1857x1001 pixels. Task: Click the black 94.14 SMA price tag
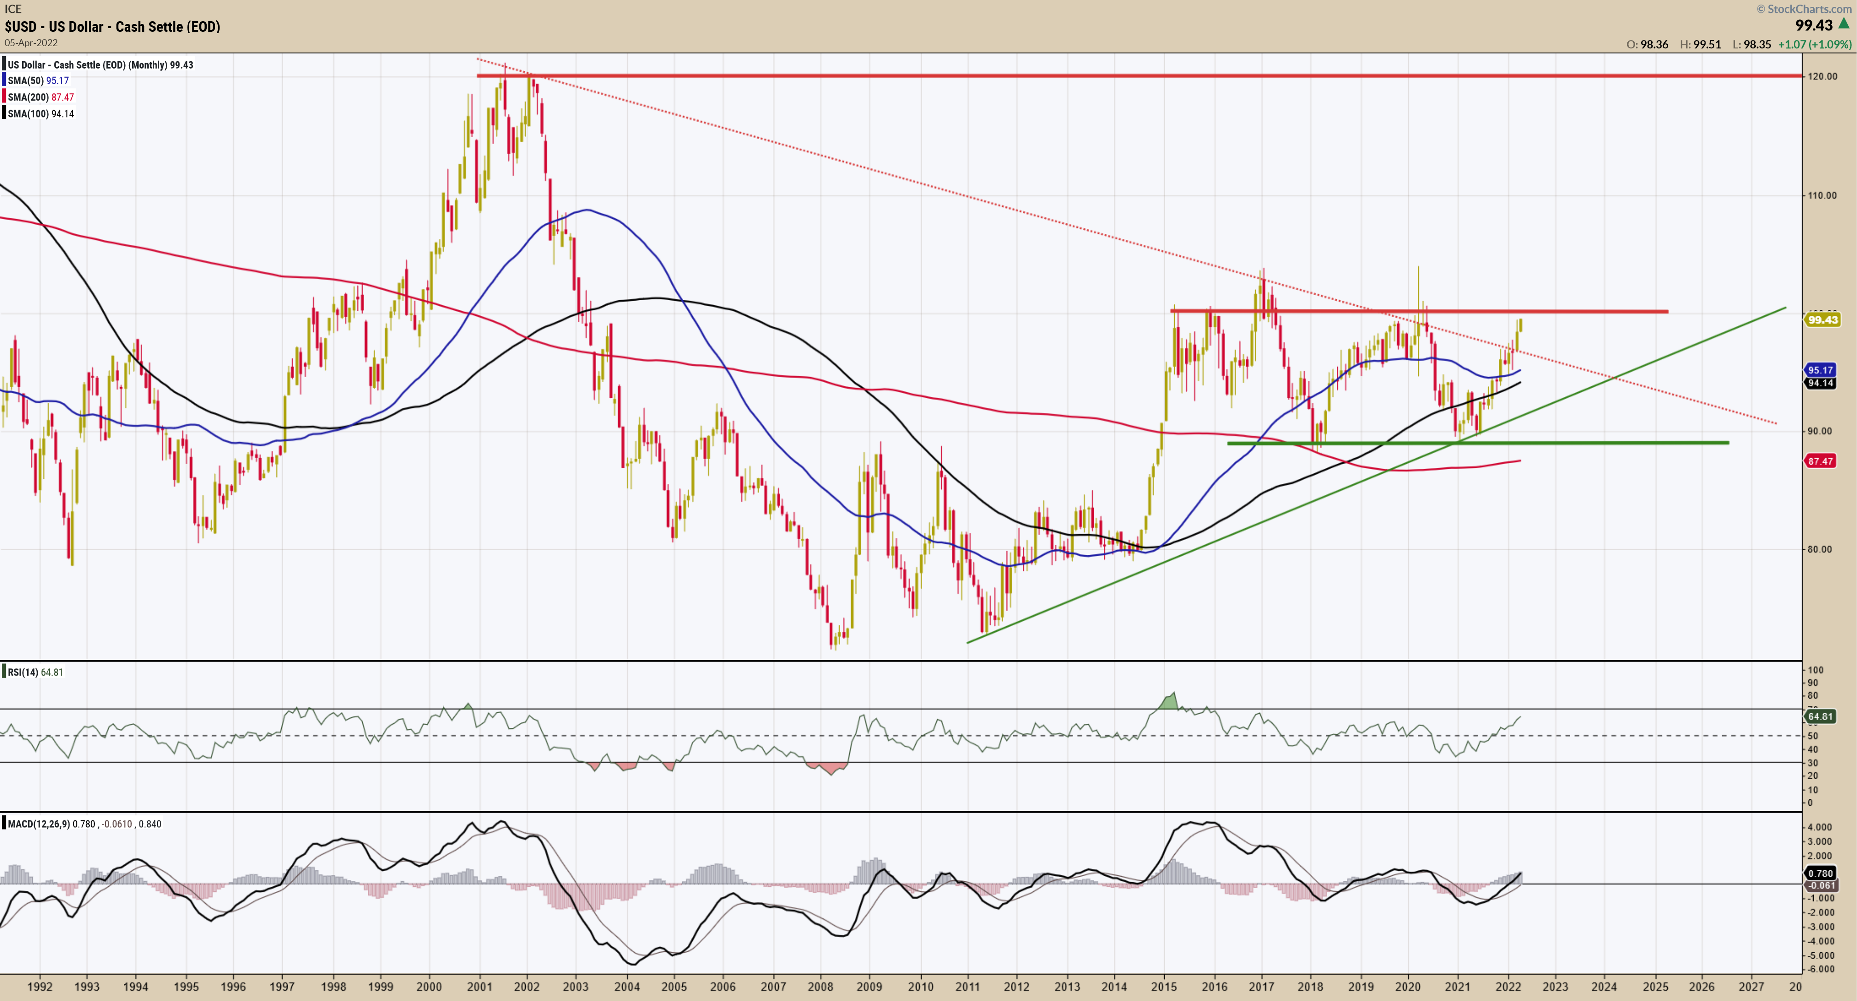point(1820,383)
